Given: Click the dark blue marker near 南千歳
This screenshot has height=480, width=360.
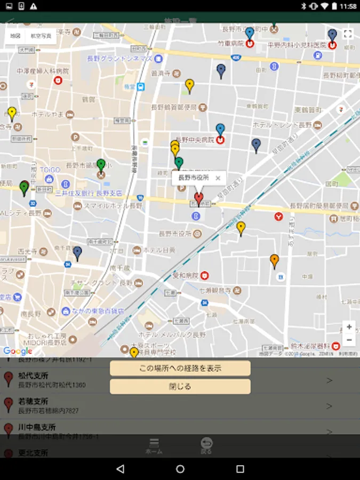Looking at the screenshot, I should click(x=77, y=254).
